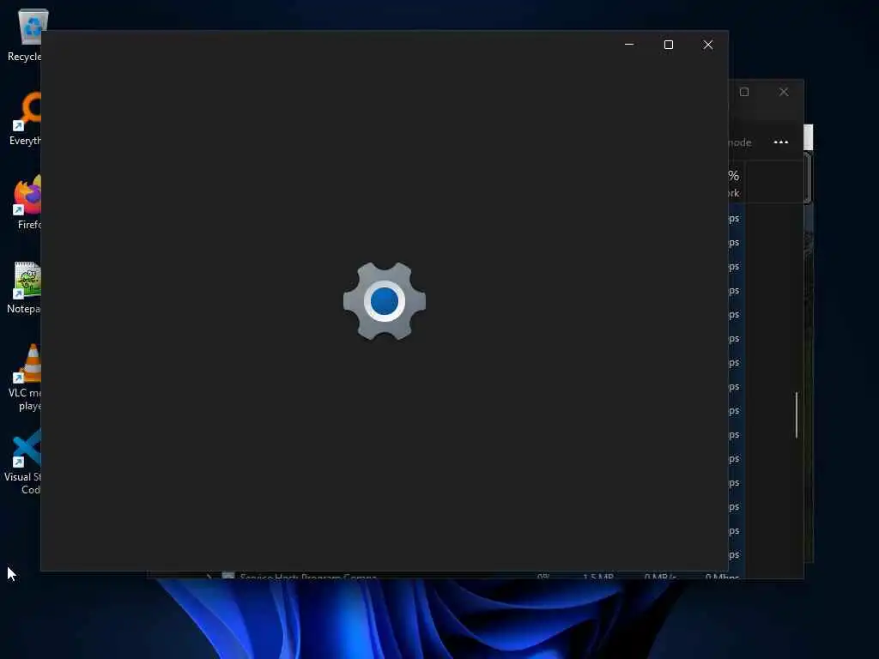Minimize the Settings window
The image size is (879, 659).
629,45
